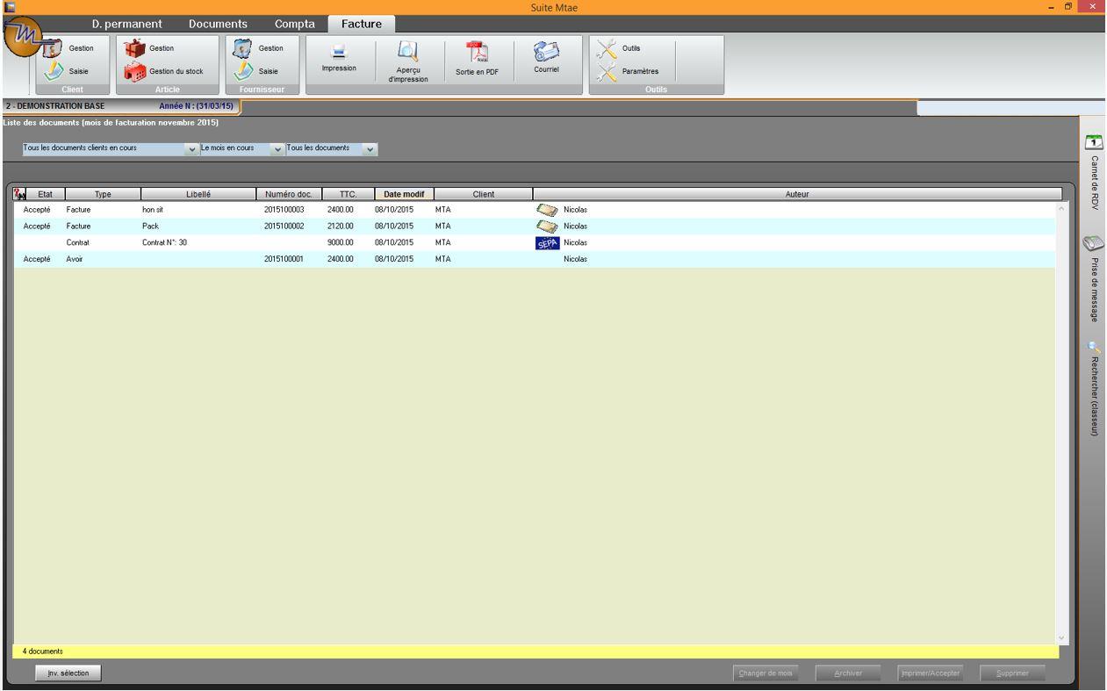This screenshot has width=1107, height=691.
Task: Click the SEPA icon in the contract row
Action: coord(546,243)
